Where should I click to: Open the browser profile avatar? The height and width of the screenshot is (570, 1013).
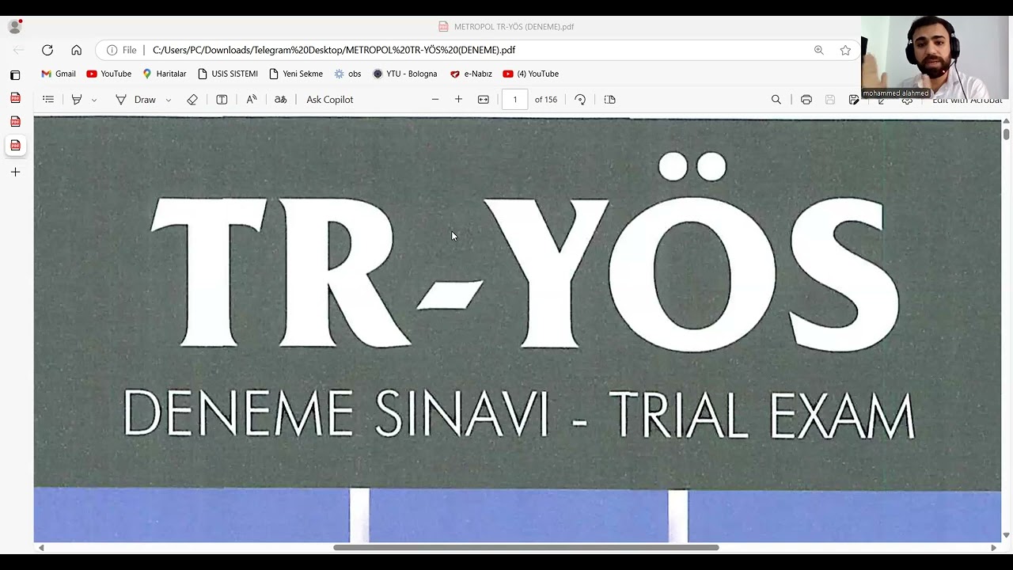15,26
